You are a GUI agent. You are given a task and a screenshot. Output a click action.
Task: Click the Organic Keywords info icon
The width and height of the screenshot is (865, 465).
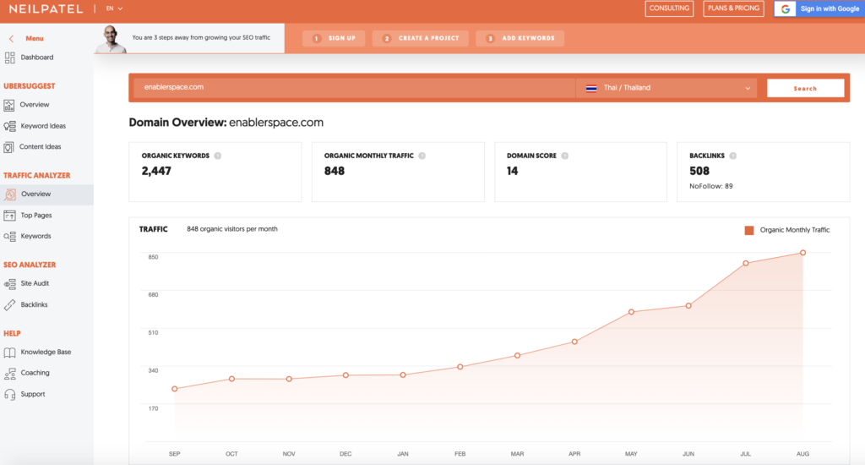(218, 156)
